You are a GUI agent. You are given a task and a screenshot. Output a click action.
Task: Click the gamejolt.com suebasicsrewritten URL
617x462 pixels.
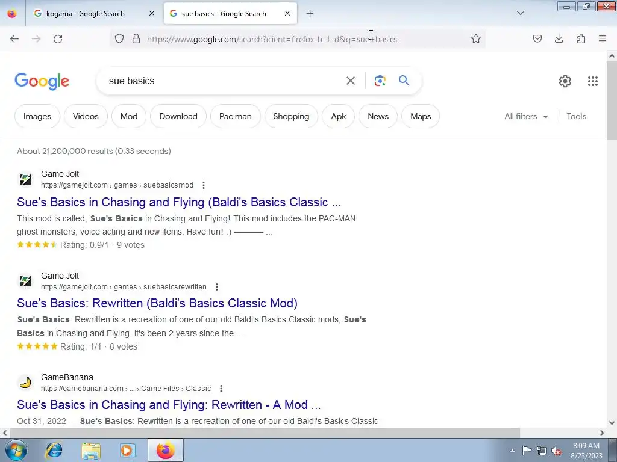(x=124, y=287)
